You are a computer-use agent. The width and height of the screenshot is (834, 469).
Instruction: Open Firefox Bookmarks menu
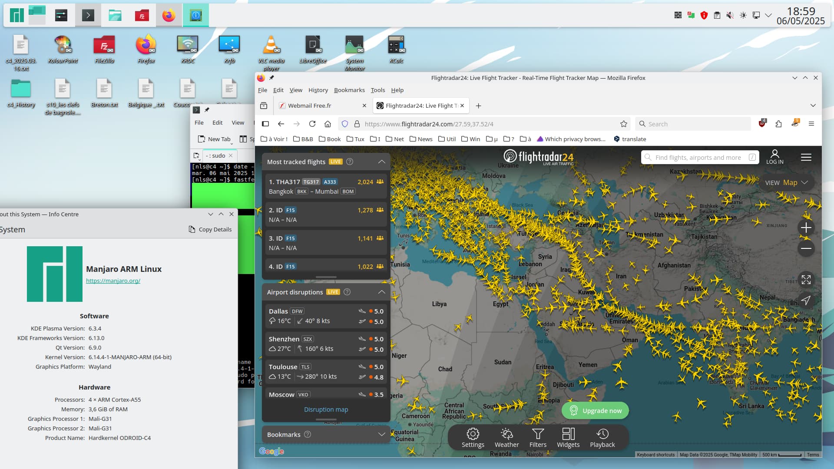point(349,90)
